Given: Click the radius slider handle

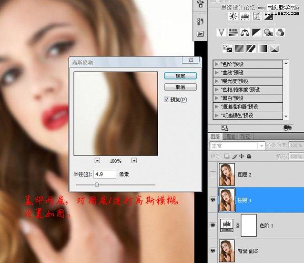Looking at the screenshot, I should 97,185.
